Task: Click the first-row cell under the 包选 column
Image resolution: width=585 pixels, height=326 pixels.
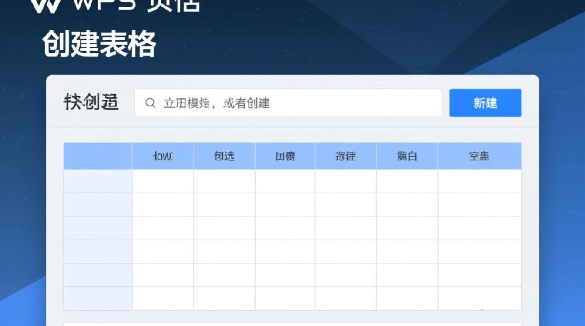Action: click(224, 181)
